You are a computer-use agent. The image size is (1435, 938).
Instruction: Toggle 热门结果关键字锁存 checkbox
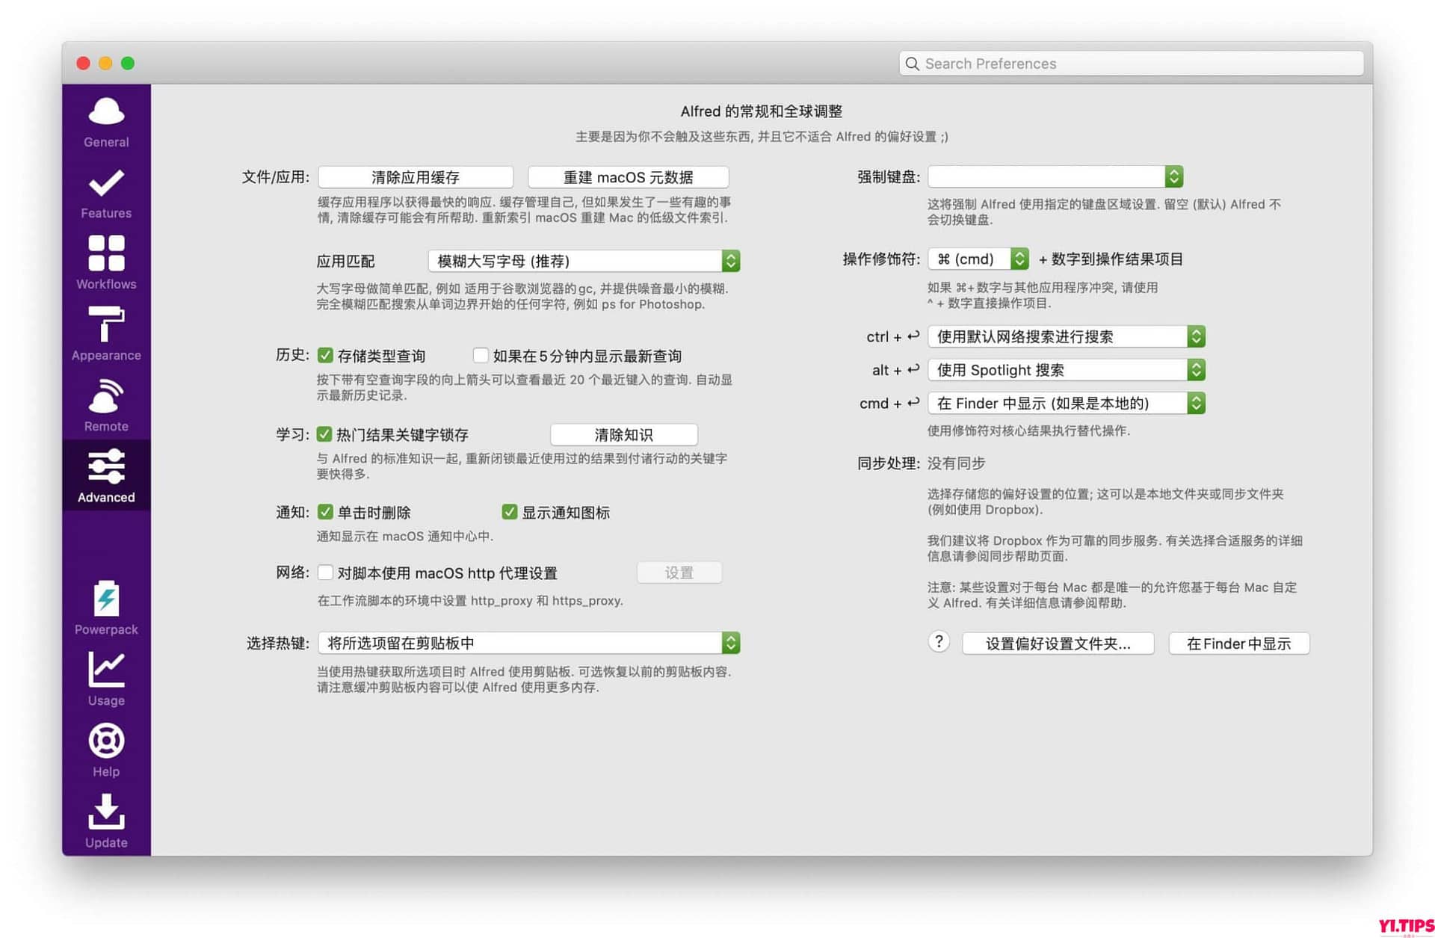(x=324, y=434)
